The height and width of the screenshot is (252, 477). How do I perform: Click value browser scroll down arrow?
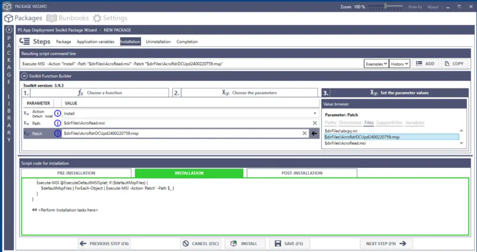point(462,143)
